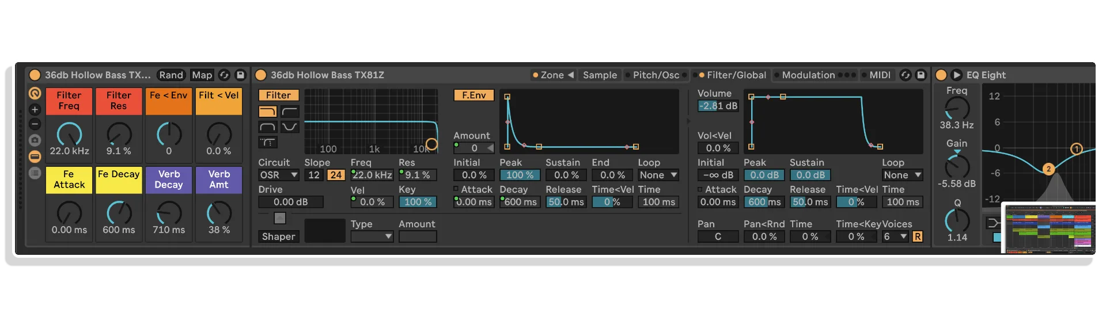Select the band-pass filter shape icon
Screen dimensions: 1106x317
tap(268, 127)
